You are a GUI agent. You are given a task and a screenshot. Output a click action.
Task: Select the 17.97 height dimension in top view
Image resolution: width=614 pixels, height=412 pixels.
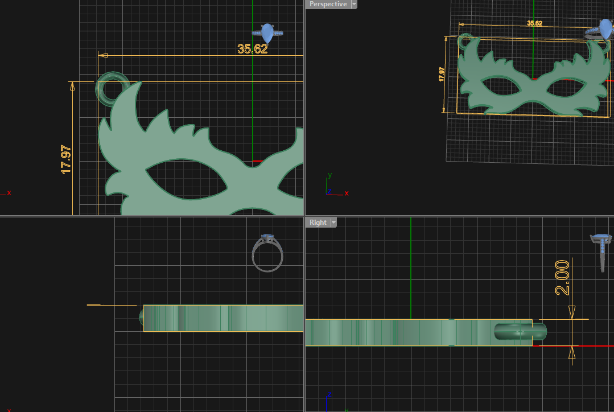(x=66, y=159)
